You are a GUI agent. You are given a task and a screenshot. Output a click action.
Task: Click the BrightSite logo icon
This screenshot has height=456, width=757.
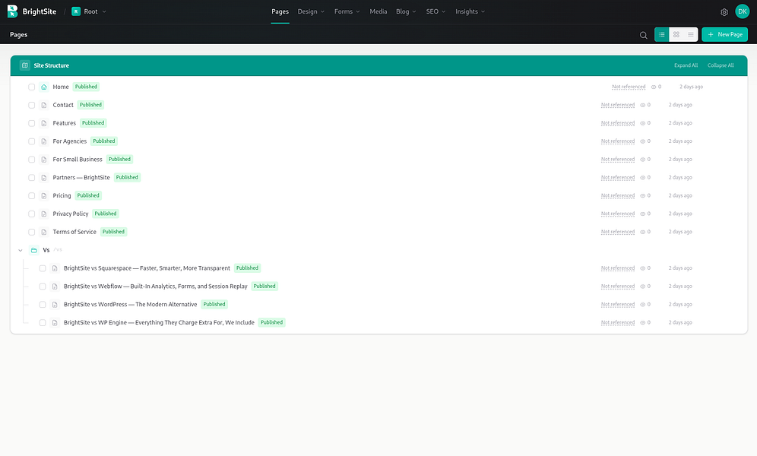[13, 11]
